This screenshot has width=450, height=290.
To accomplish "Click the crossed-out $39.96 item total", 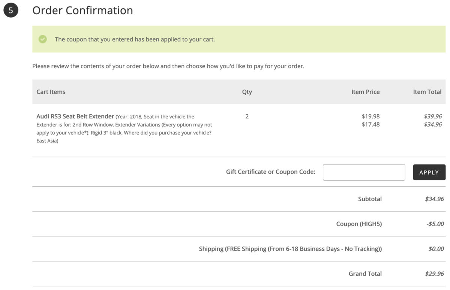I will coord(432,117).
